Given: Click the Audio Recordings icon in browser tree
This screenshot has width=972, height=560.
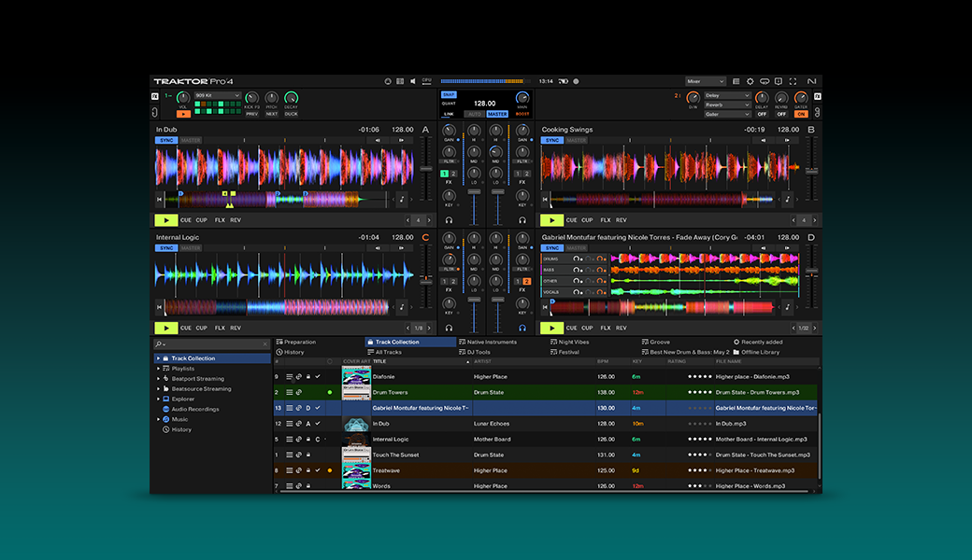Looking at the screenshot, I should [166, 409].
